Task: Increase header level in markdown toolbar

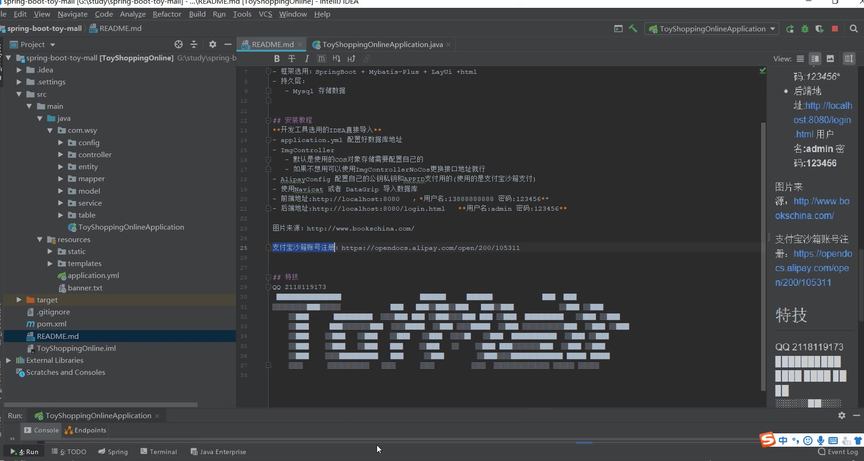Action: pyautogui.click(x=352, y=59)
